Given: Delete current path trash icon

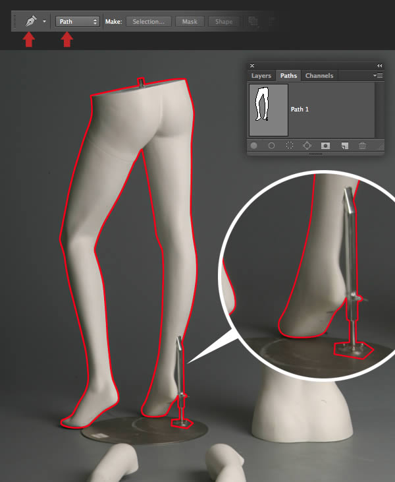Looking at the screenshot, I should pos(363,146).
